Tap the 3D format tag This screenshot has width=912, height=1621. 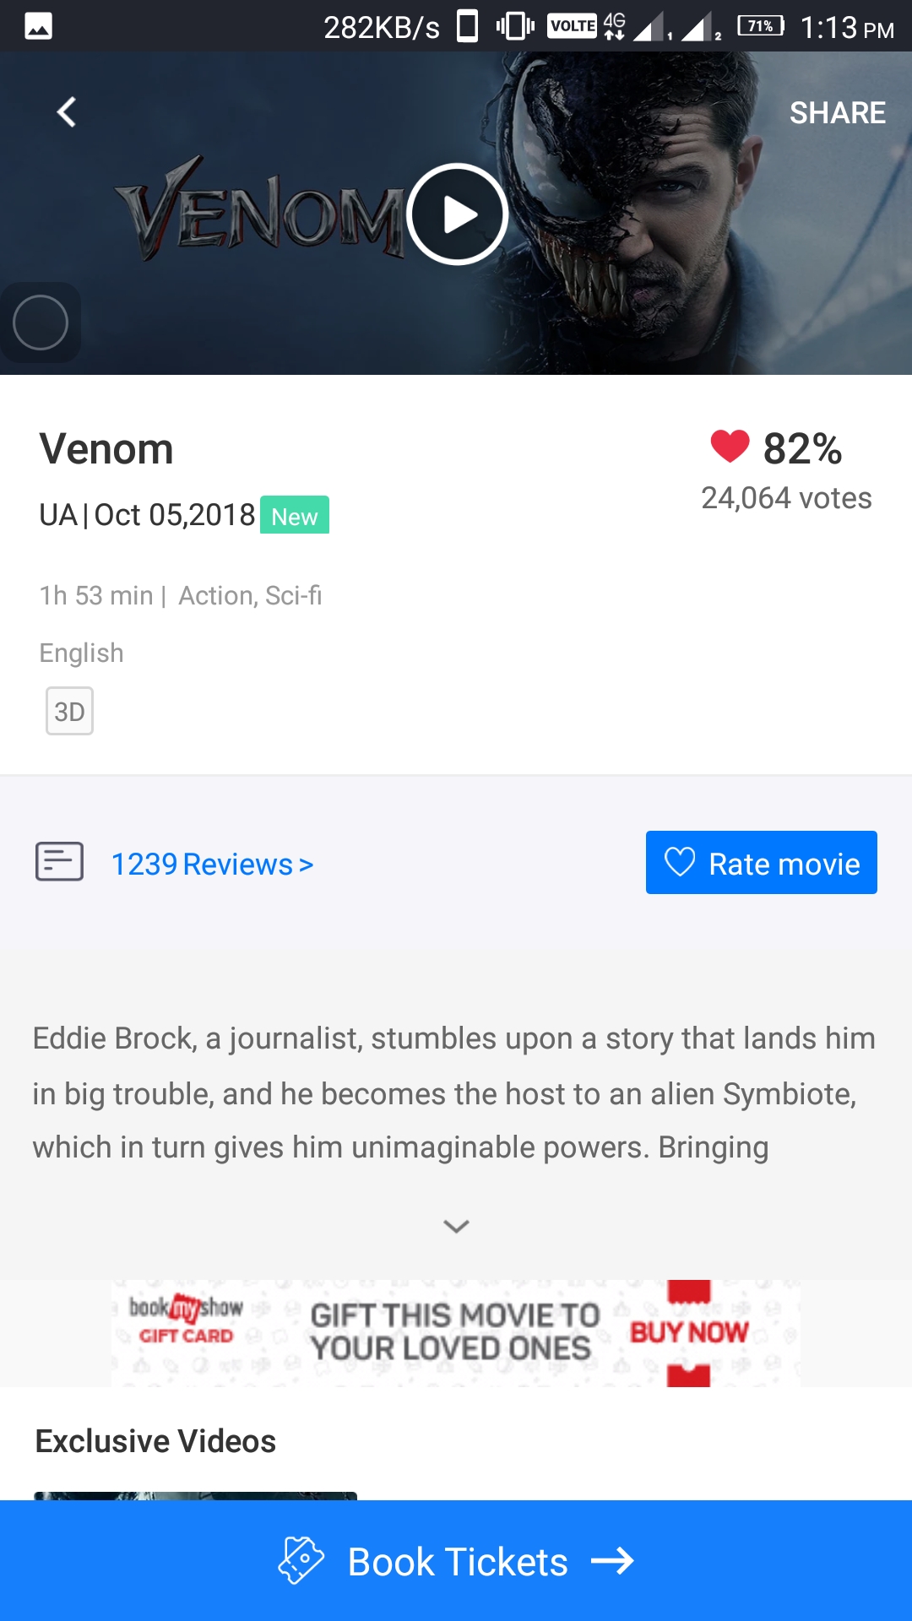click(69, 711)
